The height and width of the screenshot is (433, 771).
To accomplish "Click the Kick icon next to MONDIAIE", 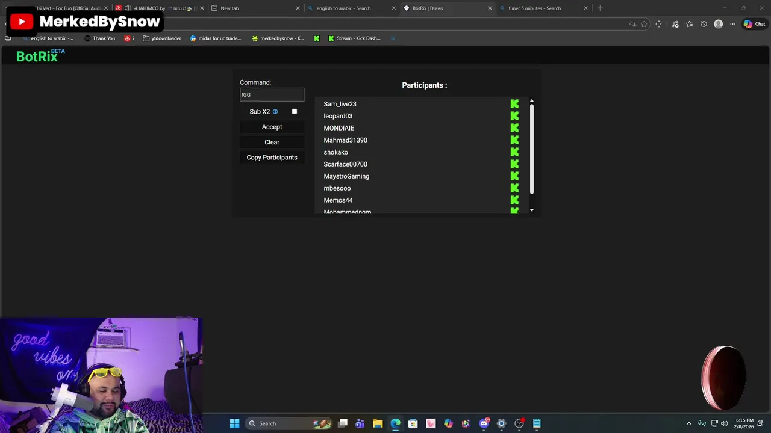I will click(x=514, y=128).
